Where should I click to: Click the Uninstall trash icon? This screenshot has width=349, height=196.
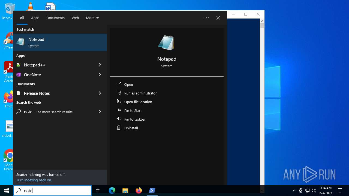click(x=119, y=127)
